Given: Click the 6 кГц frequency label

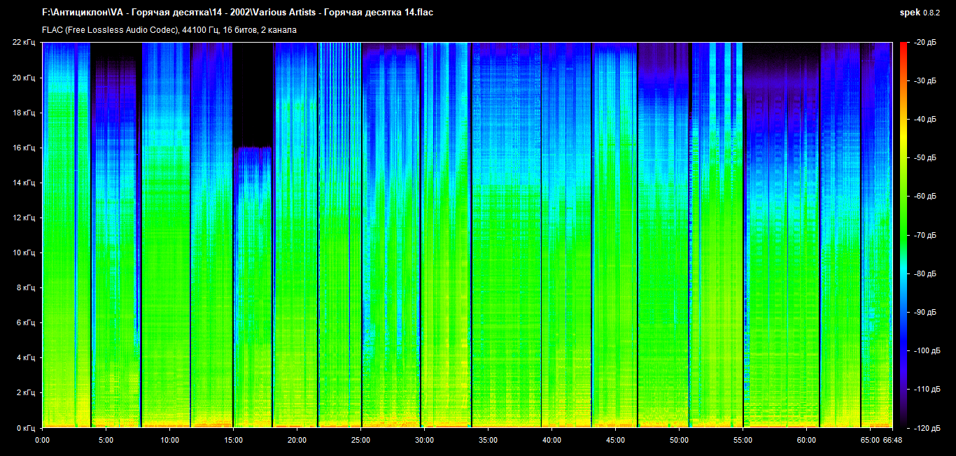Looking at the screenshot, I should [x=27, y=322].
